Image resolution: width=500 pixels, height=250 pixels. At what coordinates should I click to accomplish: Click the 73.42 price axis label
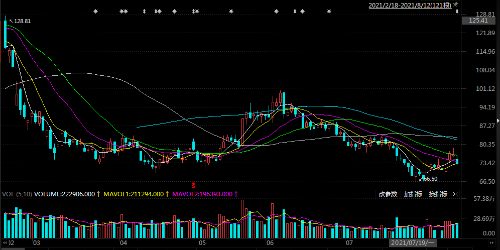tap(487, 163)
